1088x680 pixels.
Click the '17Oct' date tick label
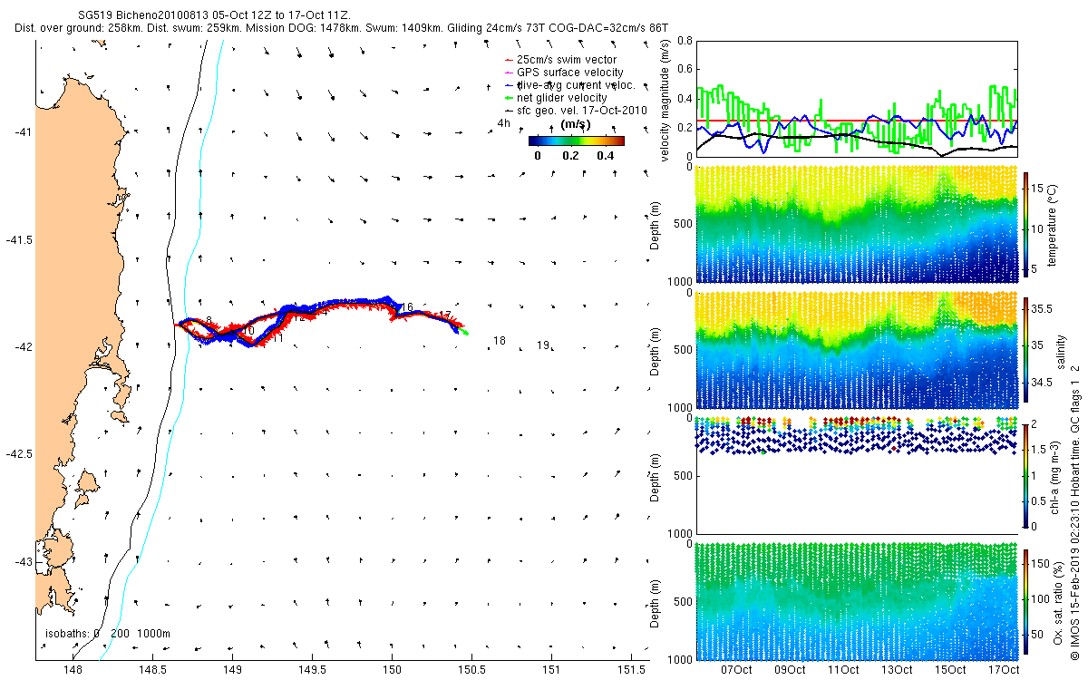1005,669
